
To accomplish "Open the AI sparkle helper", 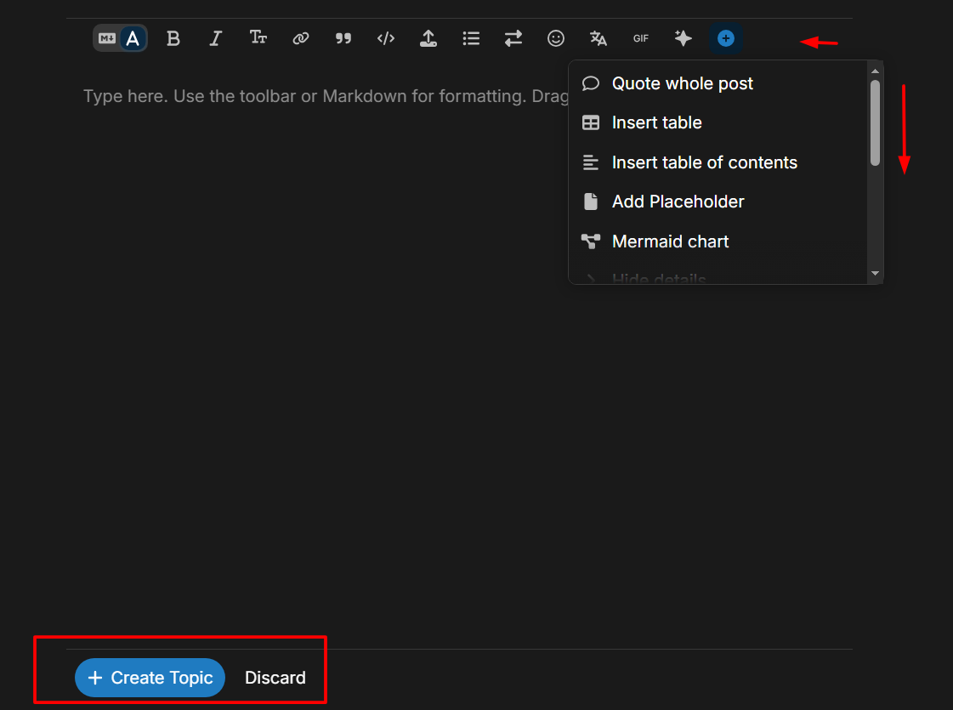I will (684, 38).
